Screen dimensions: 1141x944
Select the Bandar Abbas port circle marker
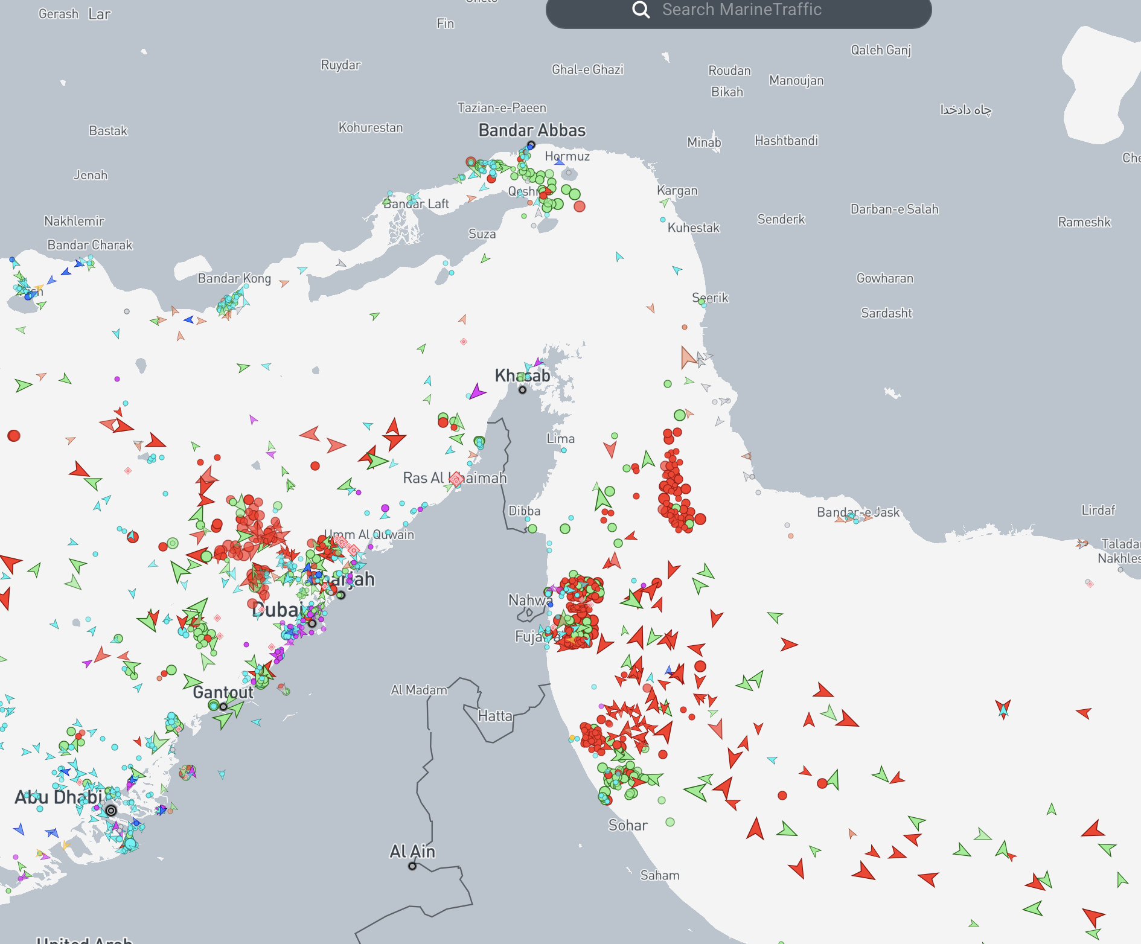(531, 145)
